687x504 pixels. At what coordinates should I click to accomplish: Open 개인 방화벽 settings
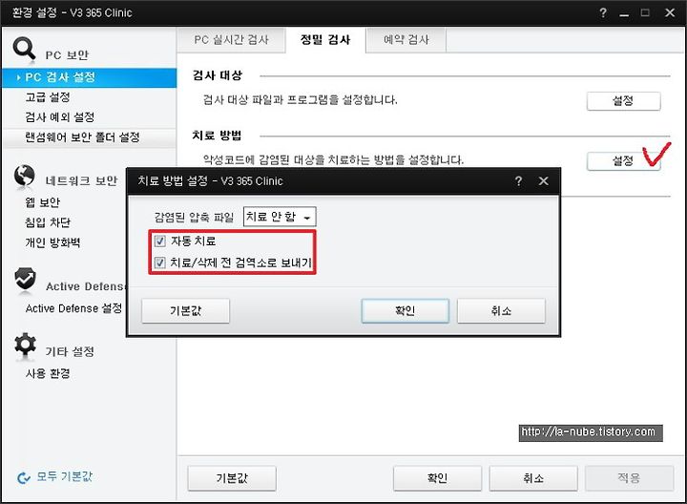coord(52,242)
